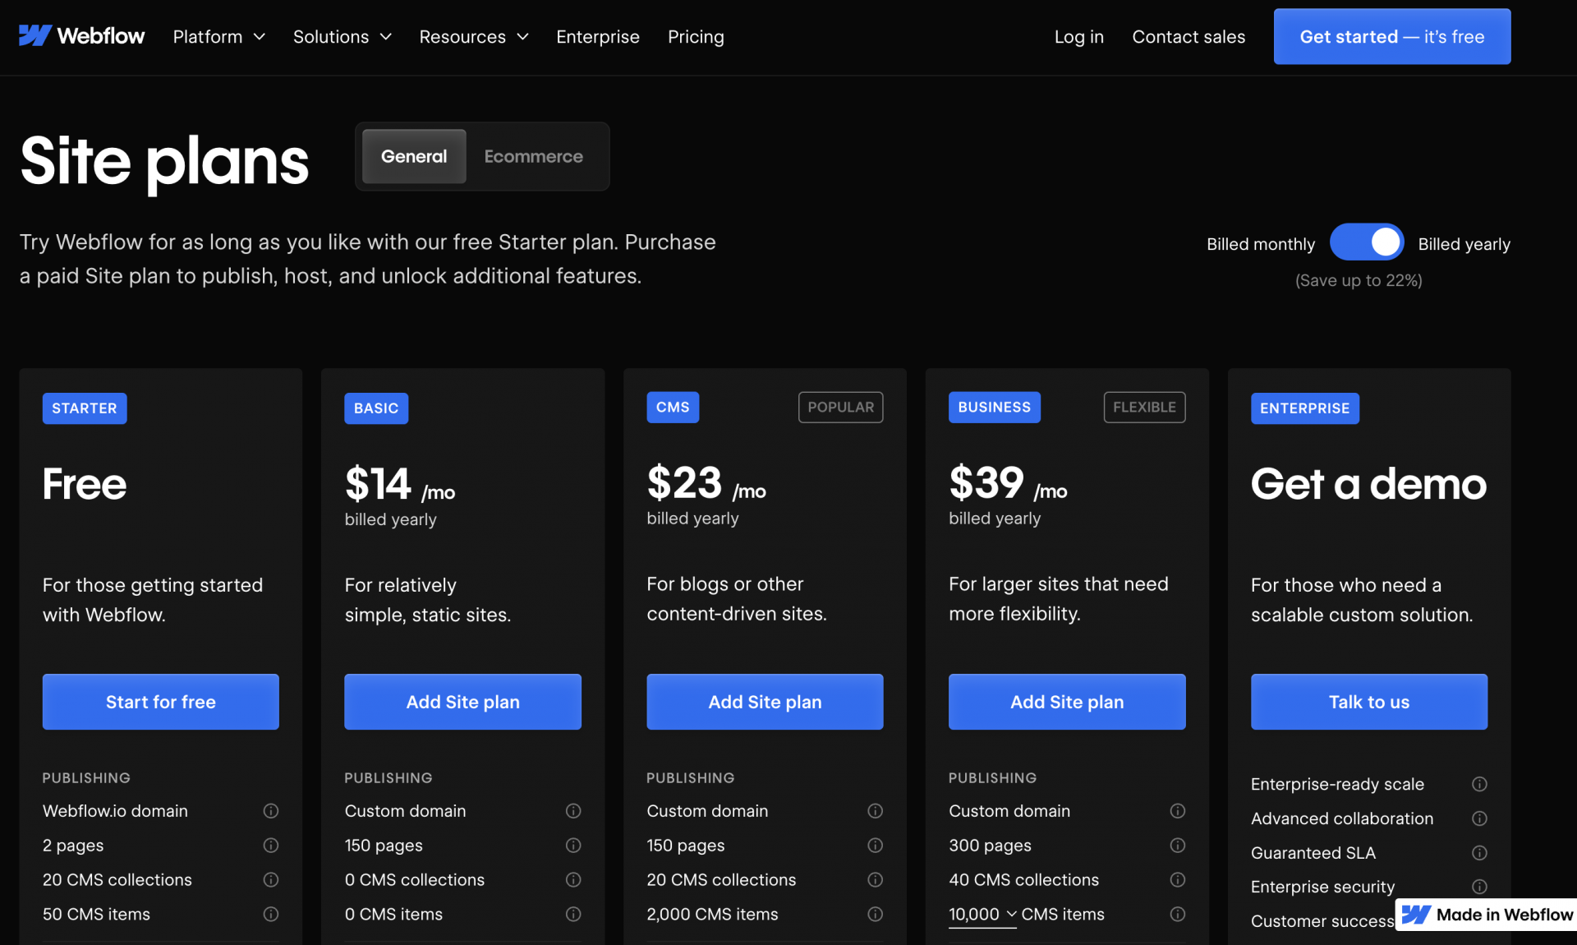This screenshot has height=945, width=1577.
Task: Click the Log in link
Action: click(1078, 36)
